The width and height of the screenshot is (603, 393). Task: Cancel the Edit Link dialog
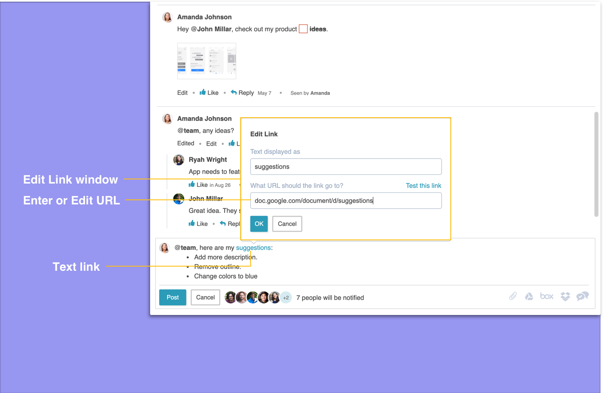click(x=287, y=224)
